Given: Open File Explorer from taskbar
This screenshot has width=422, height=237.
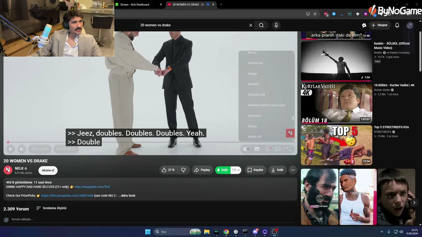Looking at the screenshot, I should [x=207, y=232].
